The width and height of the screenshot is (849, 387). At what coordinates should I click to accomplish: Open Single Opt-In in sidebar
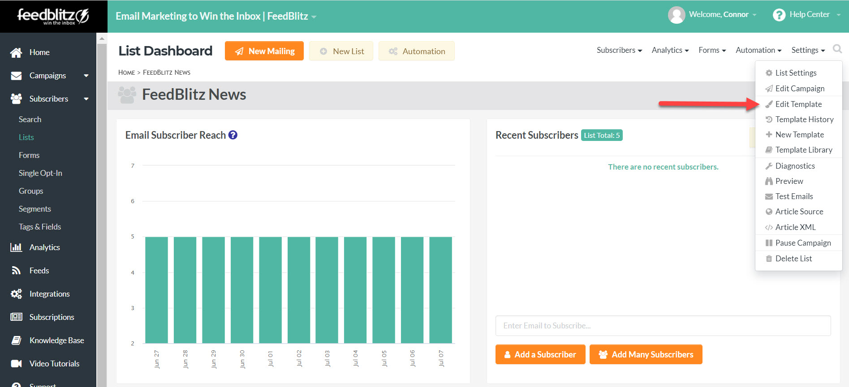click(40, 173)
